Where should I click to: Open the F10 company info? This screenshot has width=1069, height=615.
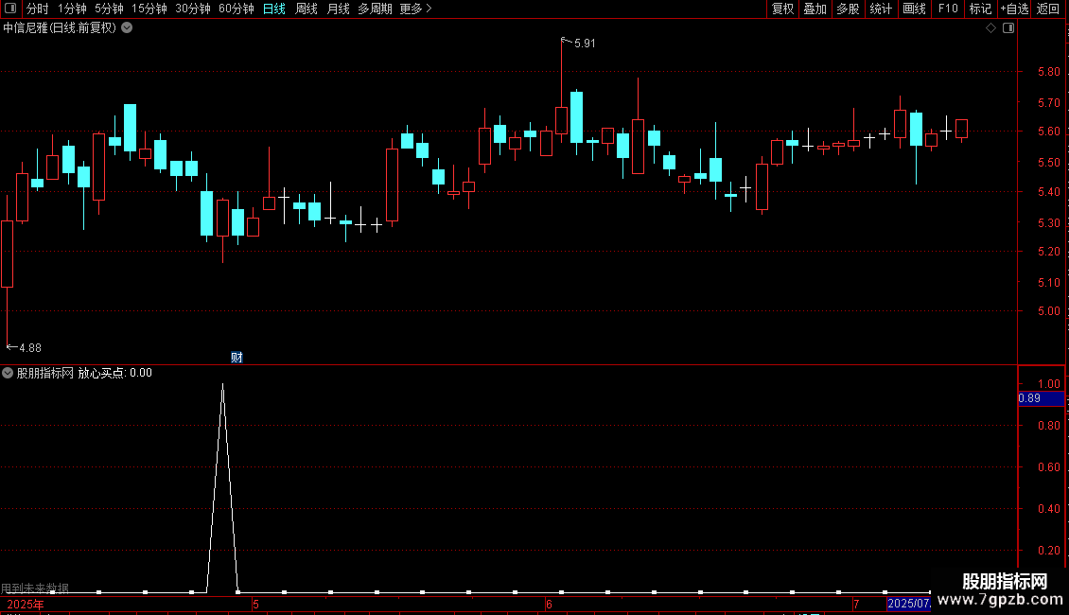pyautogui.click(x=948, y=9)
